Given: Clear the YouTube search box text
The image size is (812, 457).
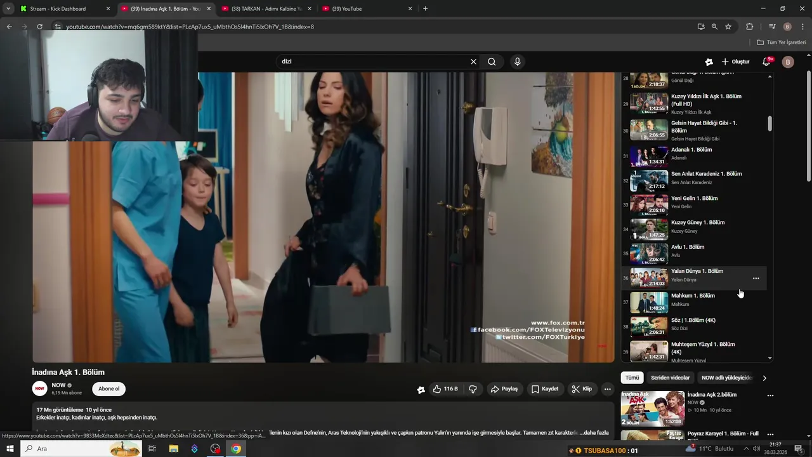Looking at the screenshot, I should [473, 62].
